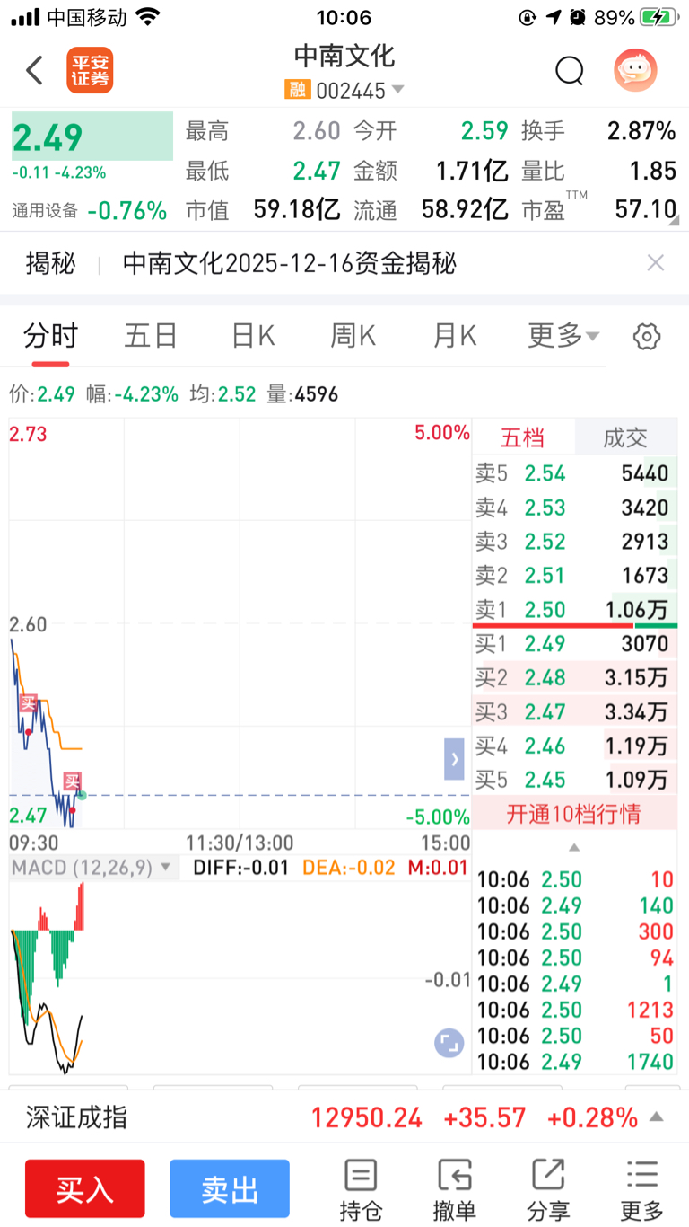The width and height of the screenshot is (689, 1227).
Task: Tap the trade row with volume 1740
Action: pos(575,1062)
